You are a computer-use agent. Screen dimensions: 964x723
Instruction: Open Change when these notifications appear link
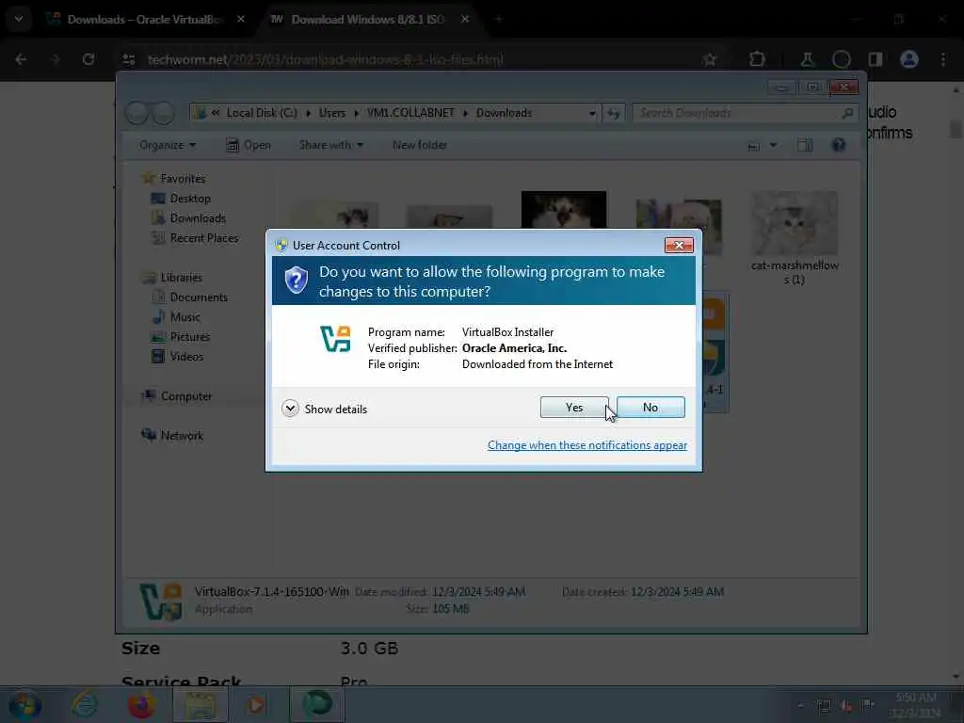(587, 445)
